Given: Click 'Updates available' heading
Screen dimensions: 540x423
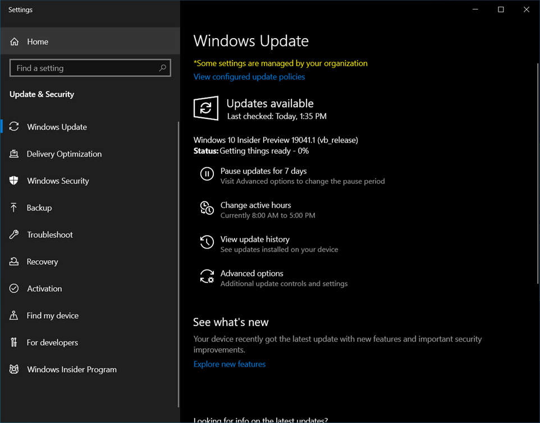Looking at the screenshot, I should point(270,103).
